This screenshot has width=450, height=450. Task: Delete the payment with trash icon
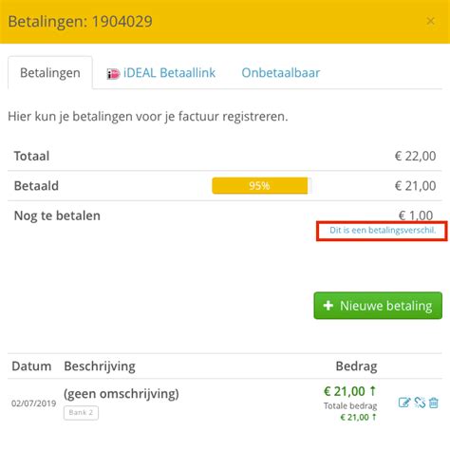[x=434, y=403]
